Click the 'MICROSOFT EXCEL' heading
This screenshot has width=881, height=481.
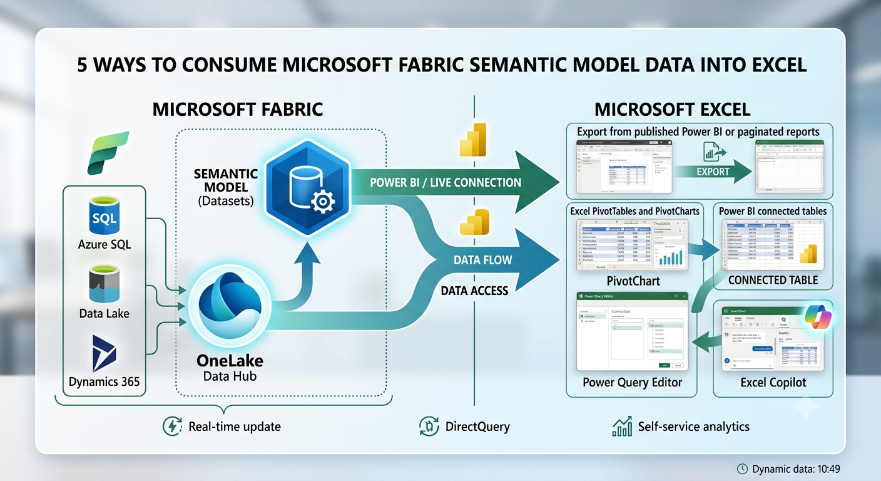(x=673, y=110)
